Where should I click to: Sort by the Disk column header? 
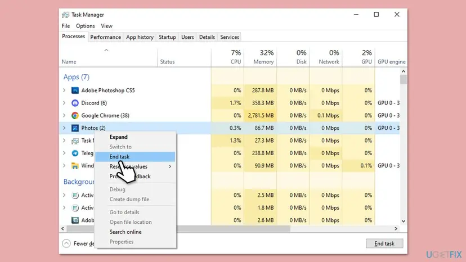coord(293,57)
